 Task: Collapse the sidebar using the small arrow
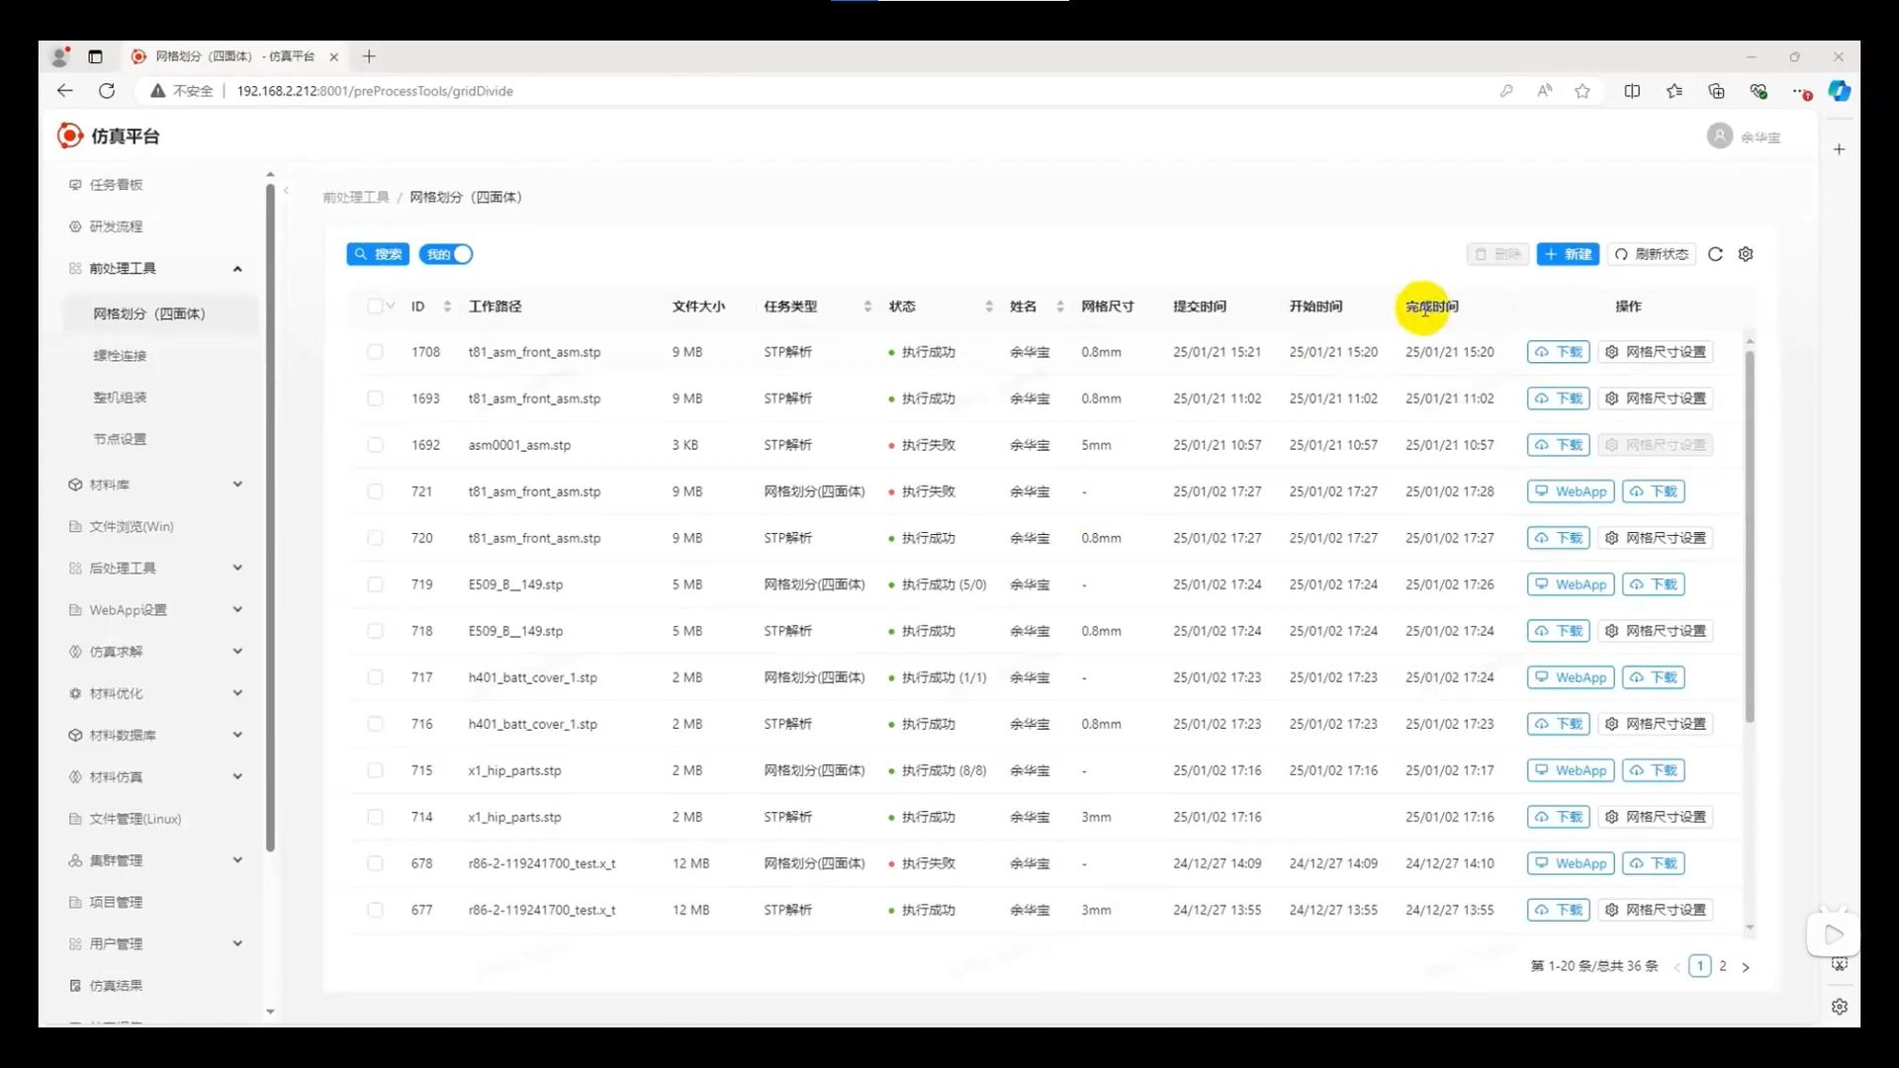pyautogui.click(x=286, y=190)
